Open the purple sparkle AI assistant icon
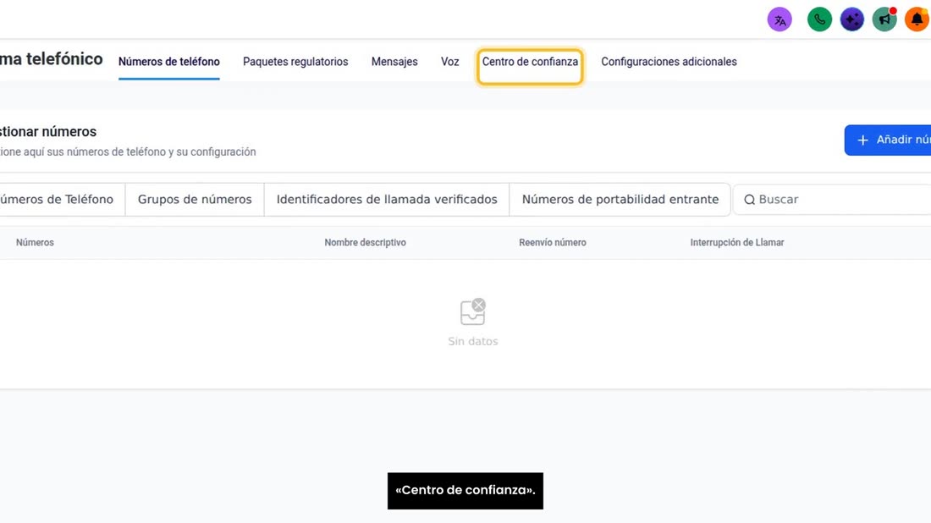Image resolution: width=931 pixels, height=523 pixels. click(x=852, y=19)
